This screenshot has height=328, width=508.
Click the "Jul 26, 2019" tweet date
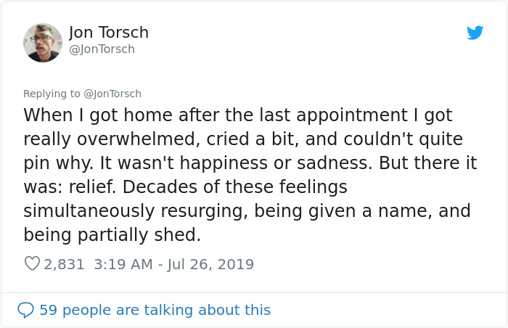pos(210,264)
